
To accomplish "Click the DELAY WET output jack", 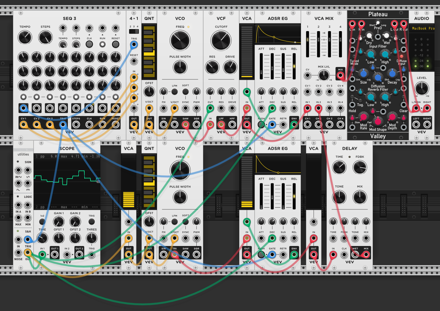I will click(x=355, y=254).
